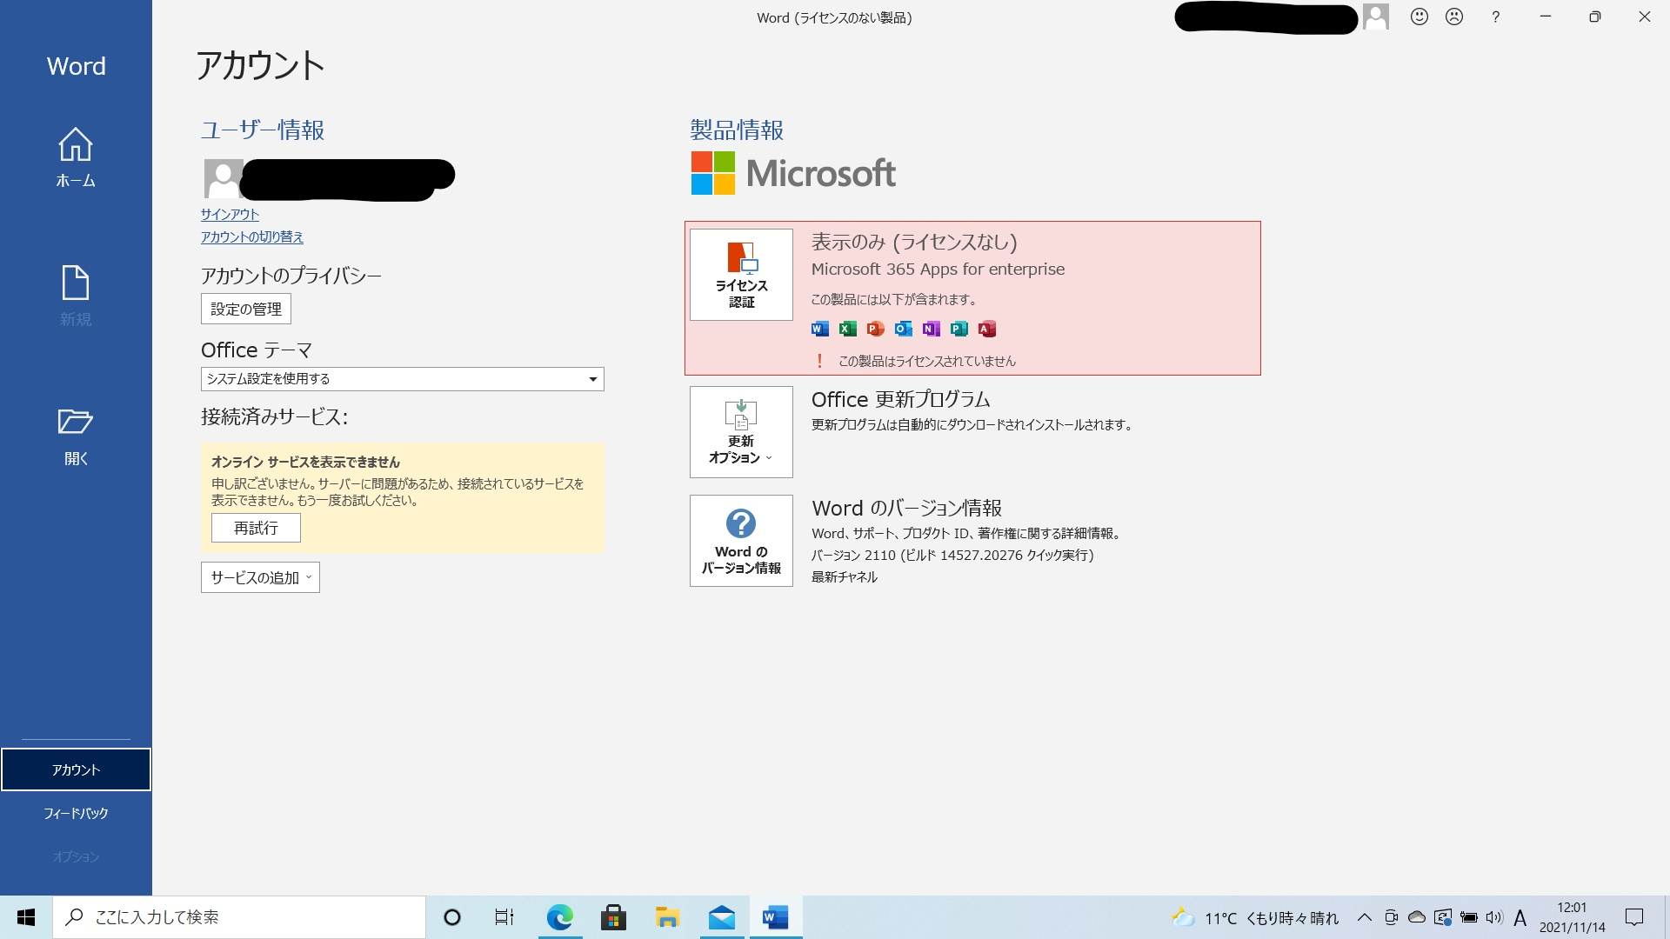
Task: Click the smiley face feedback icon
Action: click(x=1419, y=17)
